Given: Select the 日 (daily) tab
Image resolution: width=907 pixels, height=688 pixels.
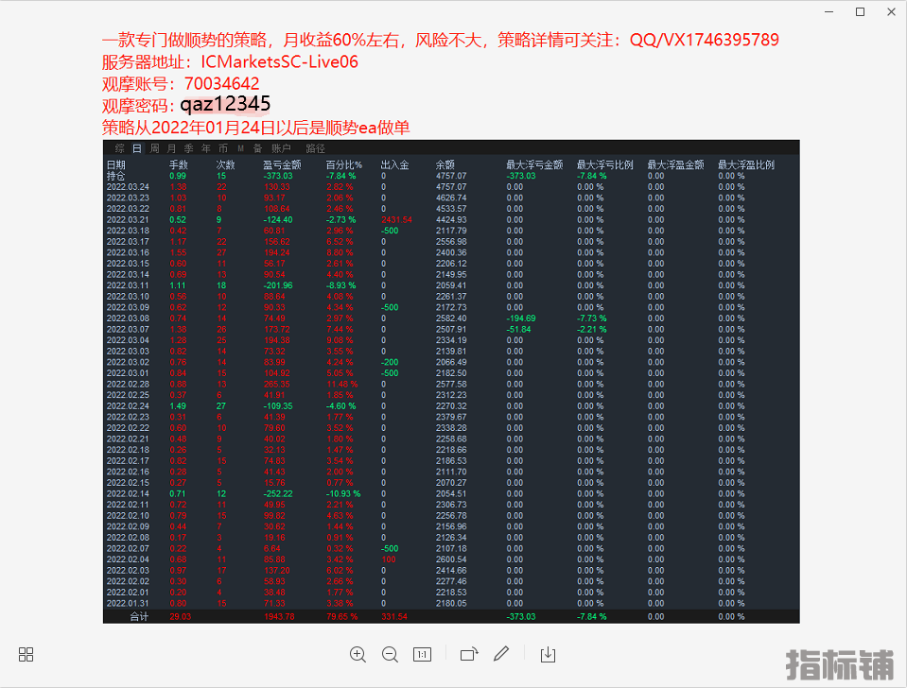Looking at the screenshot, I should (x=137, y=148).
